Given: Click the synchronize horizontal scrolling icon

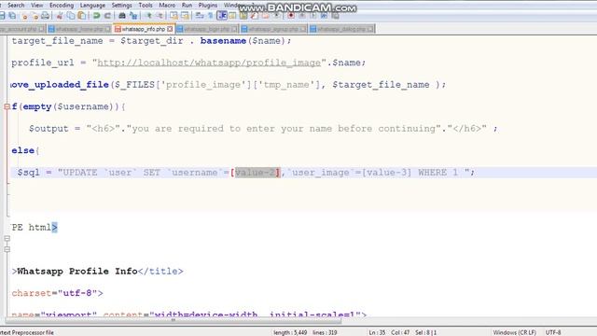Looking at the screenshot, I should 185,16.
